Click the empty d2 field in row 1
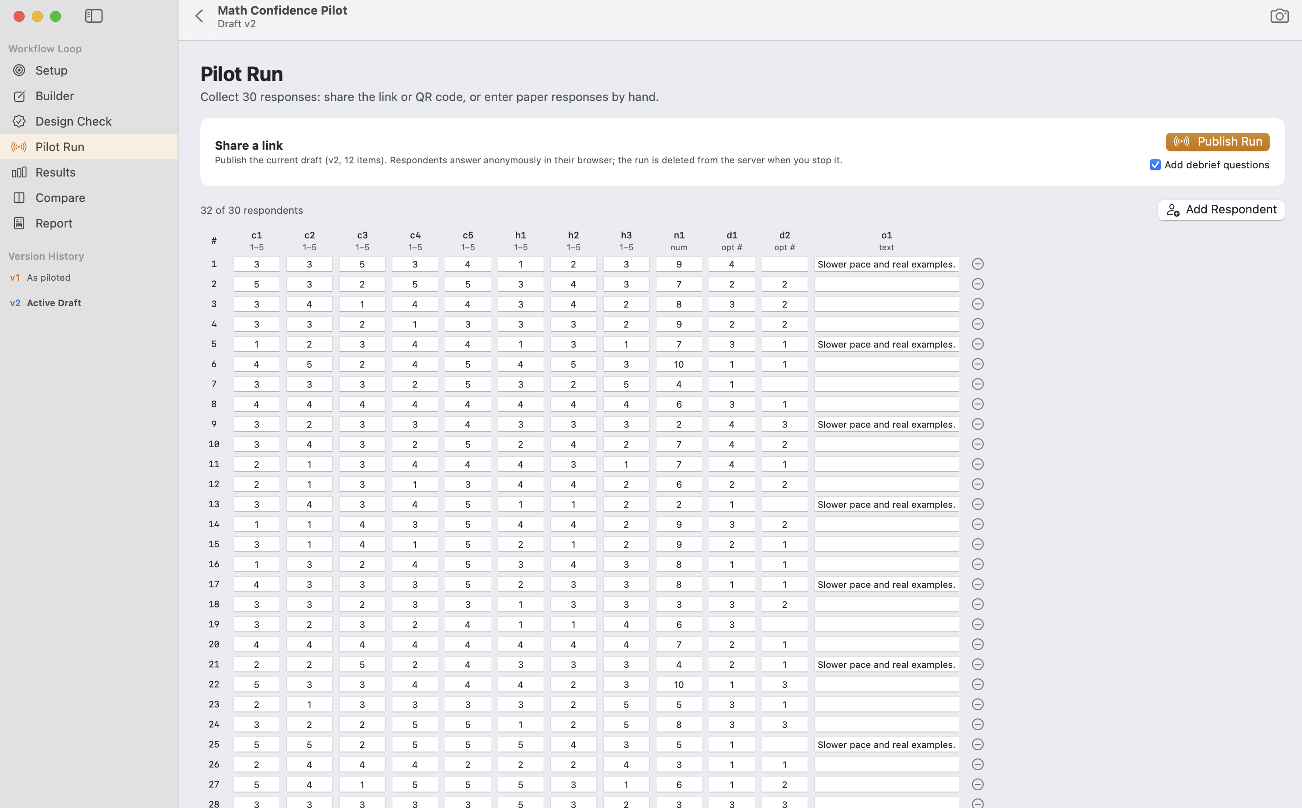Viewport: 1302px width, 808px height. [784, 264]
